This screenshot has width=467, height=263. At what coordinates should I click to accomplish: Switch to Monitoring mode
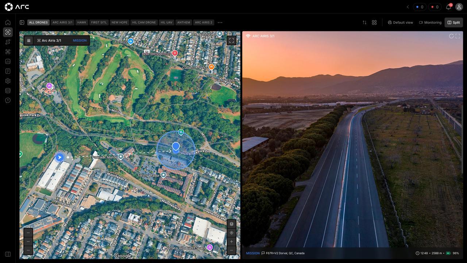(430, 22)
